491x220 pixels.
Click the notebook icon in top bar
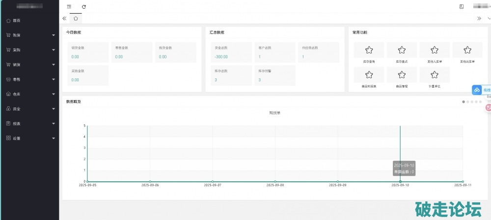(462, 7)
